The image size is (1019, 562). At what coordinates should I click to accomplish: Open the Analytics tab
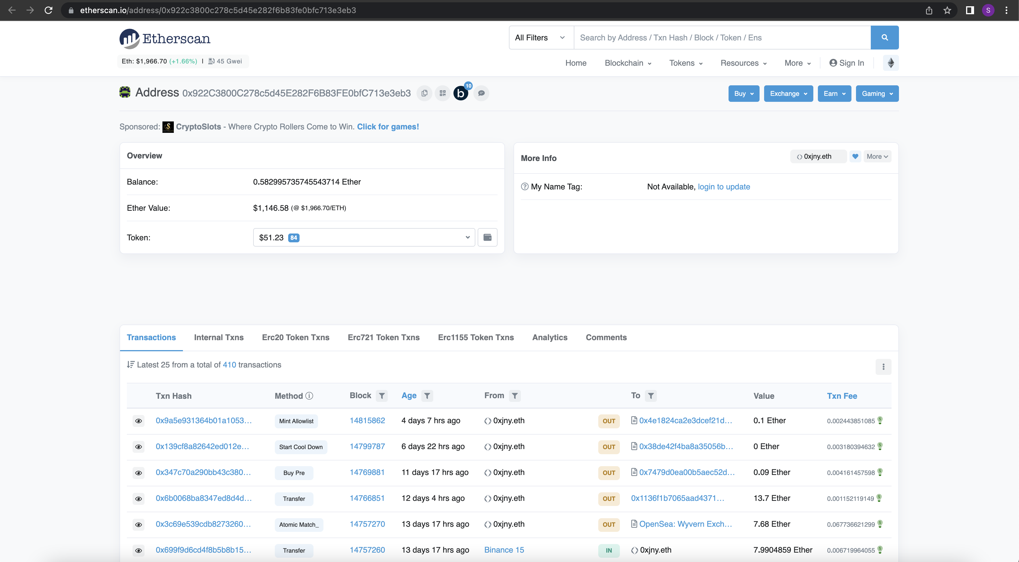549,337
